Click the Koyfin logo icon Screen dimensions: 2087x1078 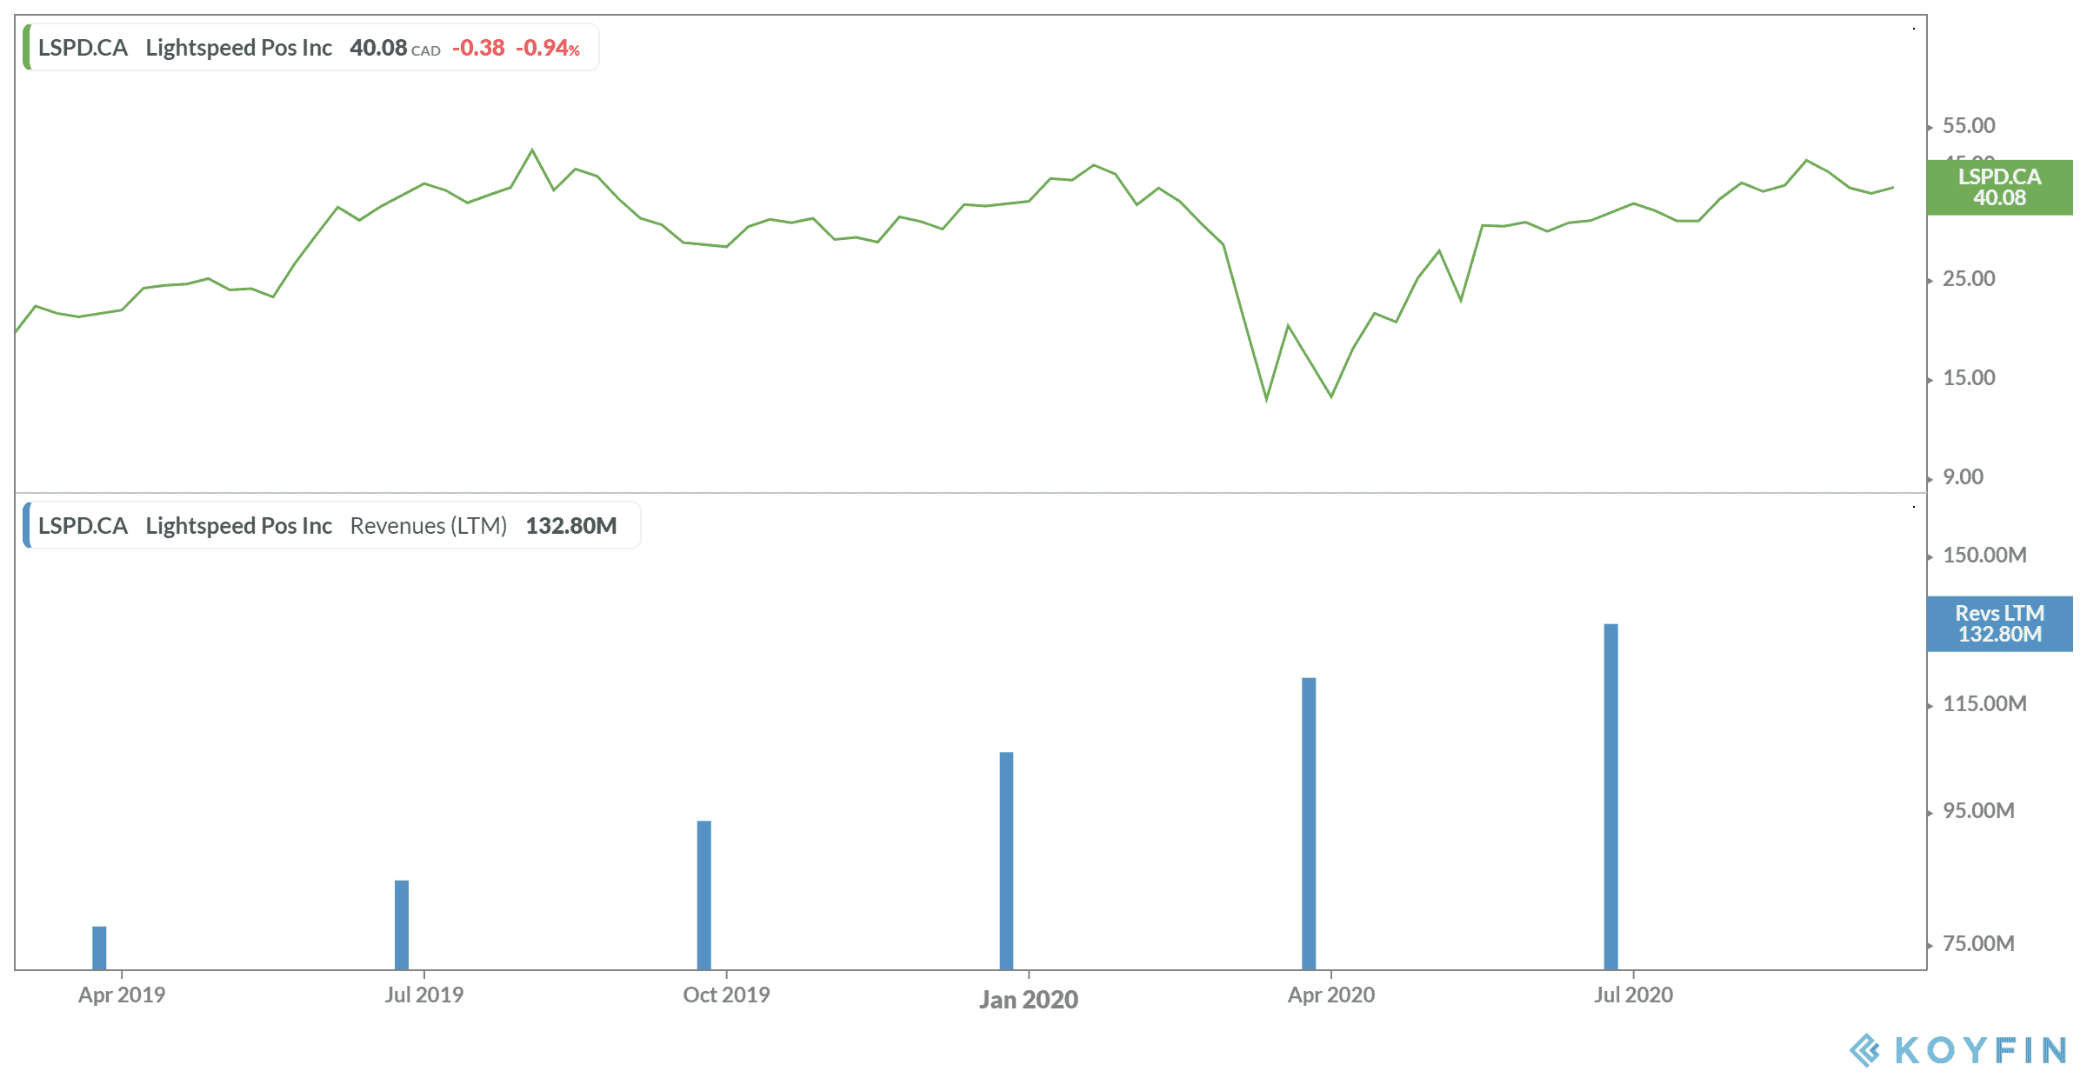(x=1865, y=1050)
